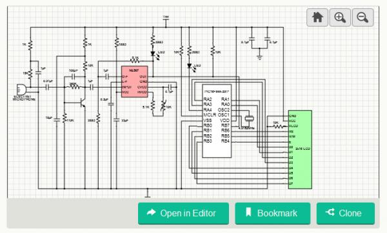Select the red NE567 chip

135,81
